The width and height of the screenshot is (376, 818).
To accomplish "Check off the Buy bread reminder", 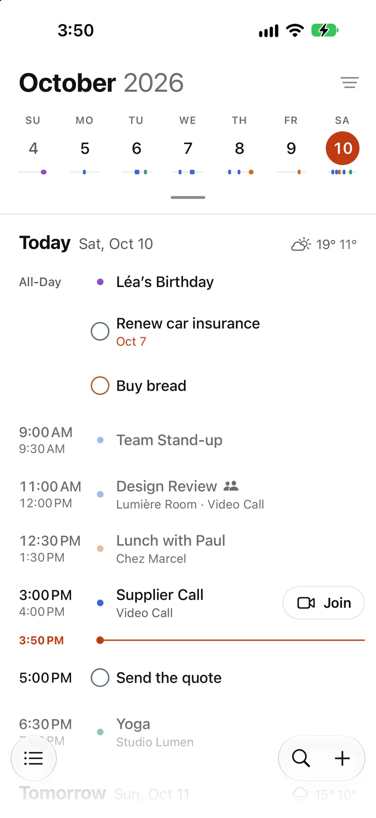I will [100, 385].
